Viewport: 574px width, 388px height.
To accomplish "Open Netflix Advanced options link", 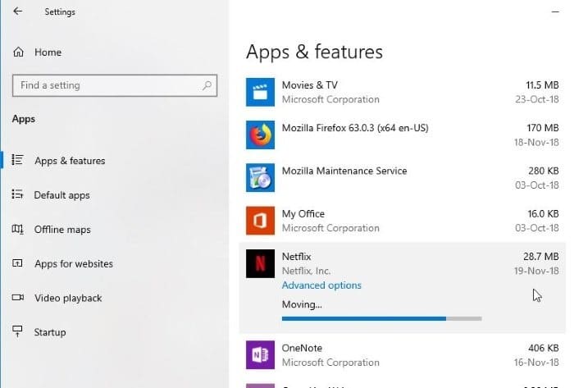I will (x=321, y=285).
